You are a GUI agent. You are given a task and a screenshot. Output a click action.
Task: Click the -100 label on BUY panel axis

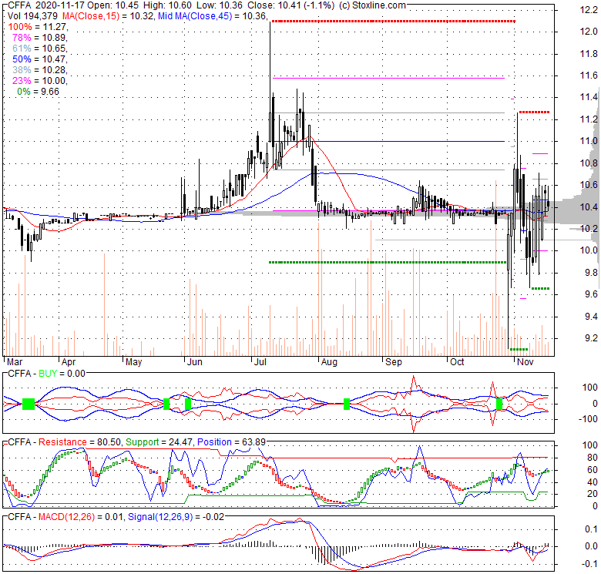pyautogui.click(x=588, y=419)
